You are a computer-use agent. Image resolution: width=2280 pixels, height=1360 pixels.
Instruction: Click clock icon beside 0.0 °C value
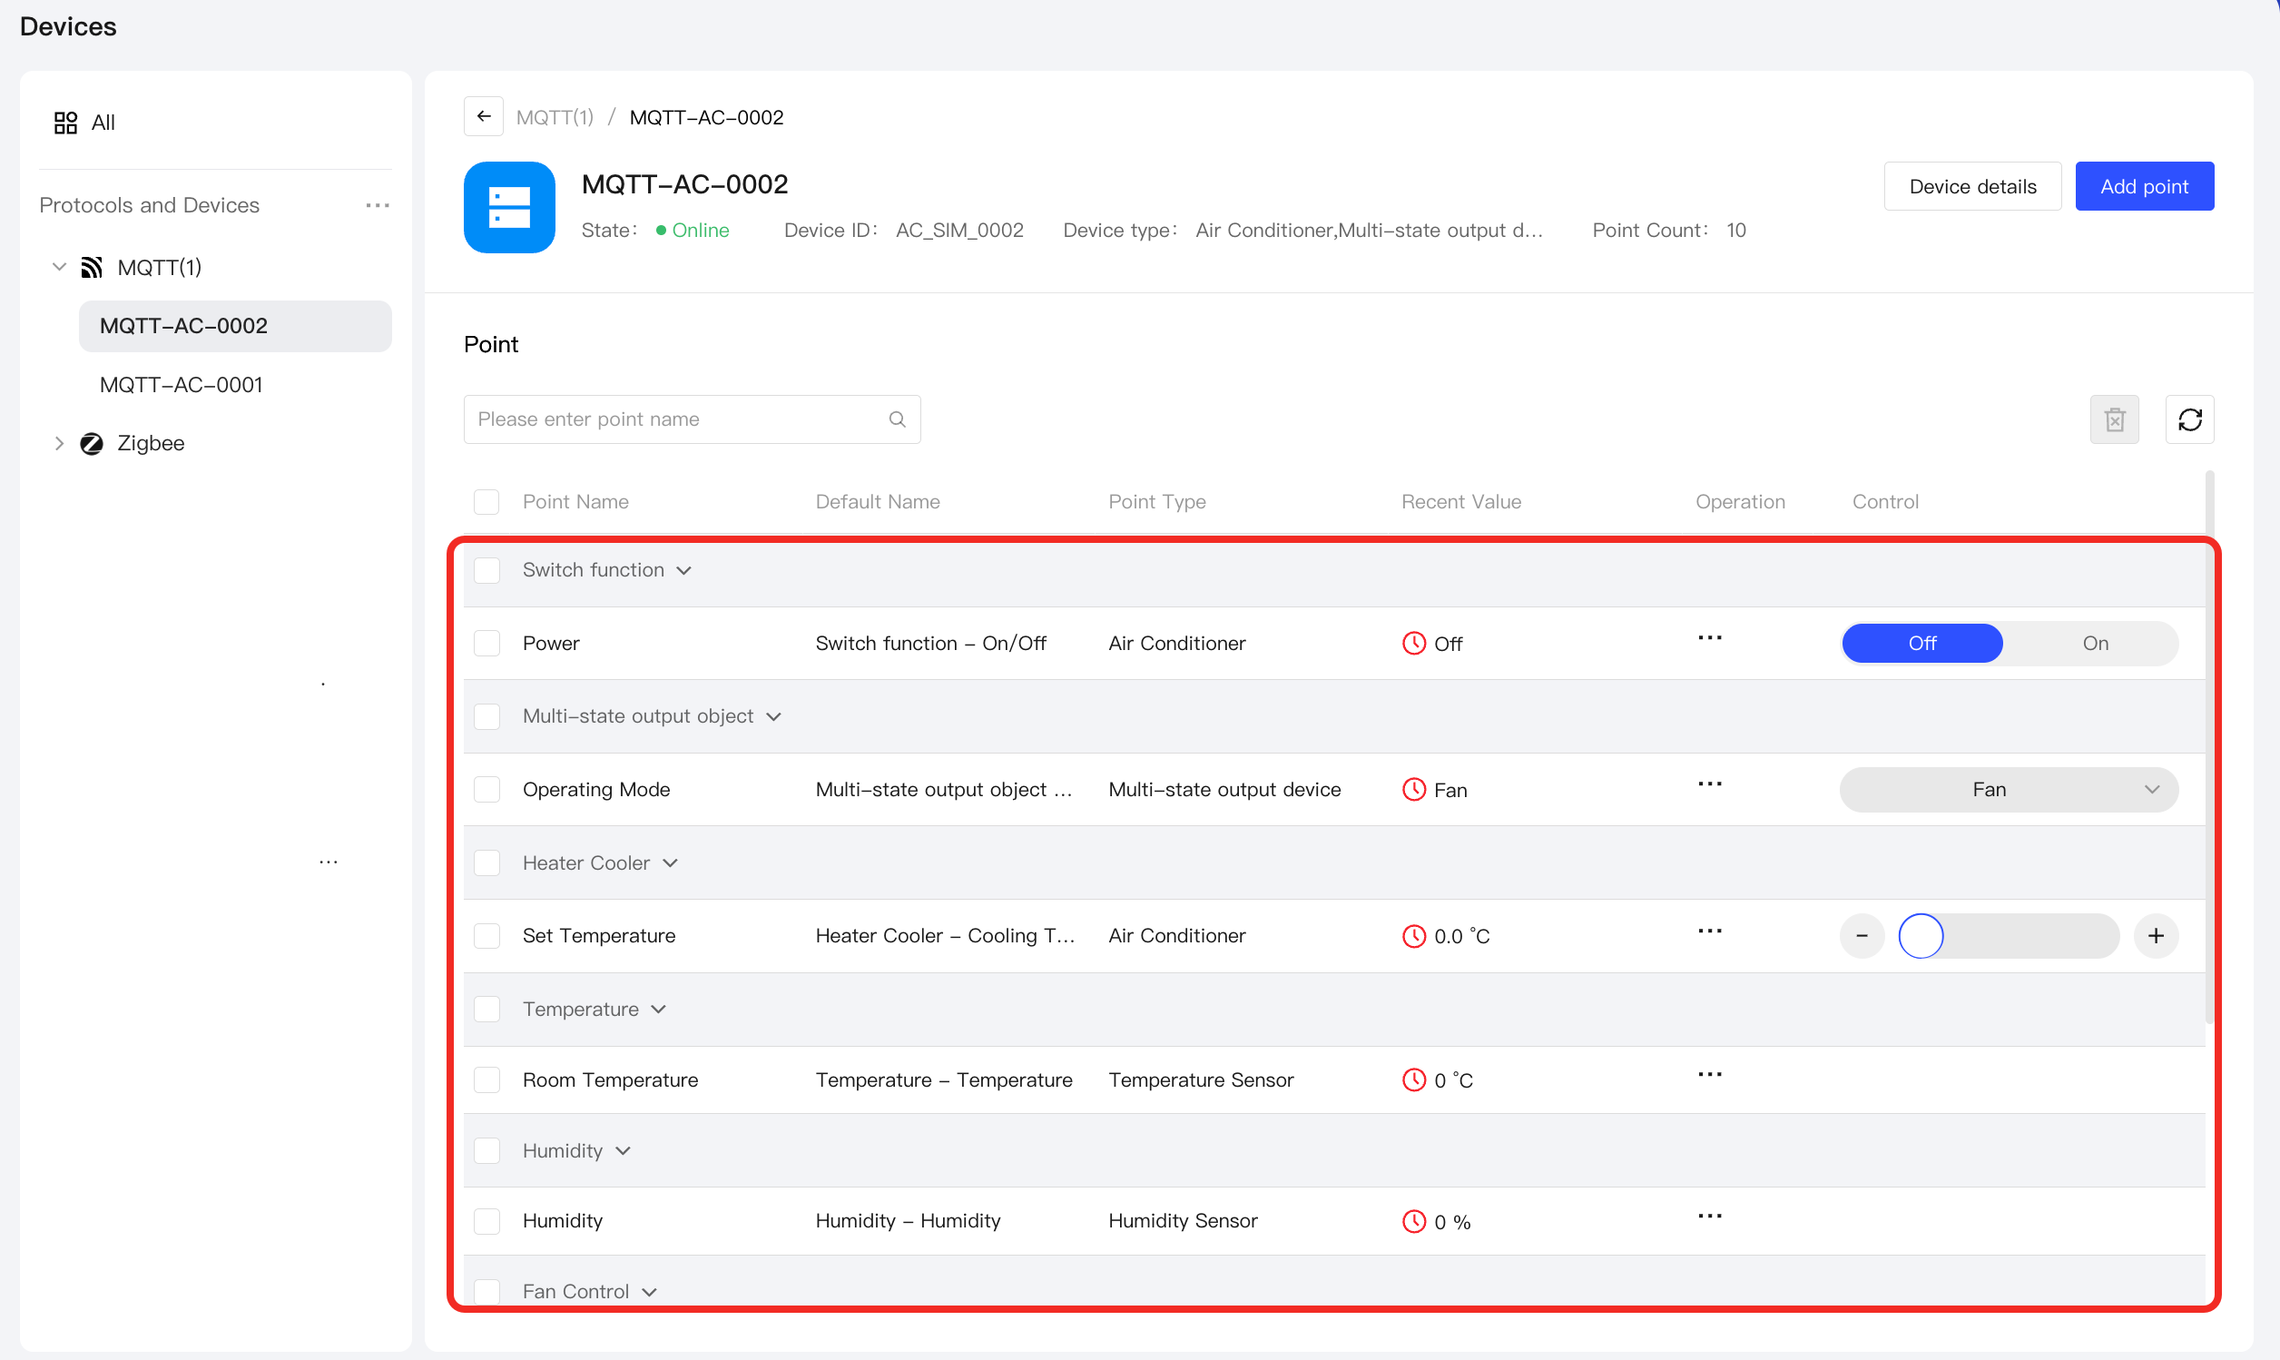tap(1414, 936)
